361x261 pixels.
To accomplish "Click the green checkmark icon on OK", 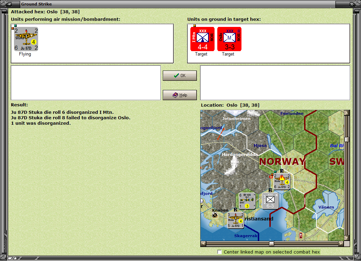I will coord(176,76).
